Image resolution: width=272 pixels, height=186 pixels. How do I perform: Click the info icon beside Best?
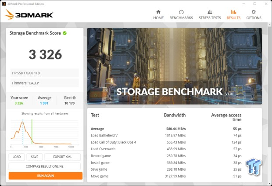tap(74, 98)
